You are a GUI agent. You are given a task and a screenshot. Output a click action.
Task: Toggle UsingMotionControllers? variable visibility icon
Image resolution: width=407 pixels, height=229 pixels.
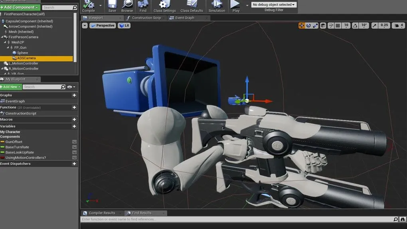[x=75, y=158]
